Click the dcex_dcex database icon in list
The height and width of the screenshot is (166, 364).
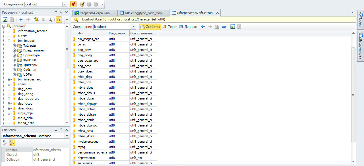tap(74, 71)
